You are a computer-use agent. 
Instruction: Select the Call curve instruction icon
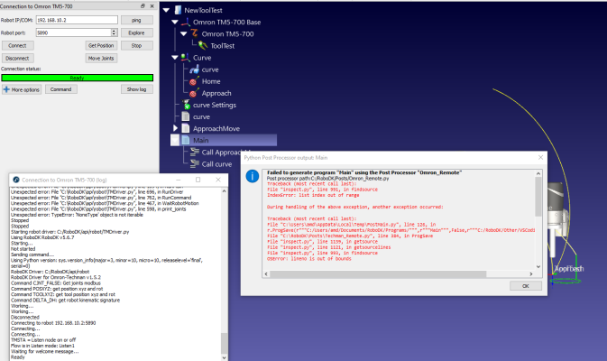pyautogui.click(x=193, y=163)
